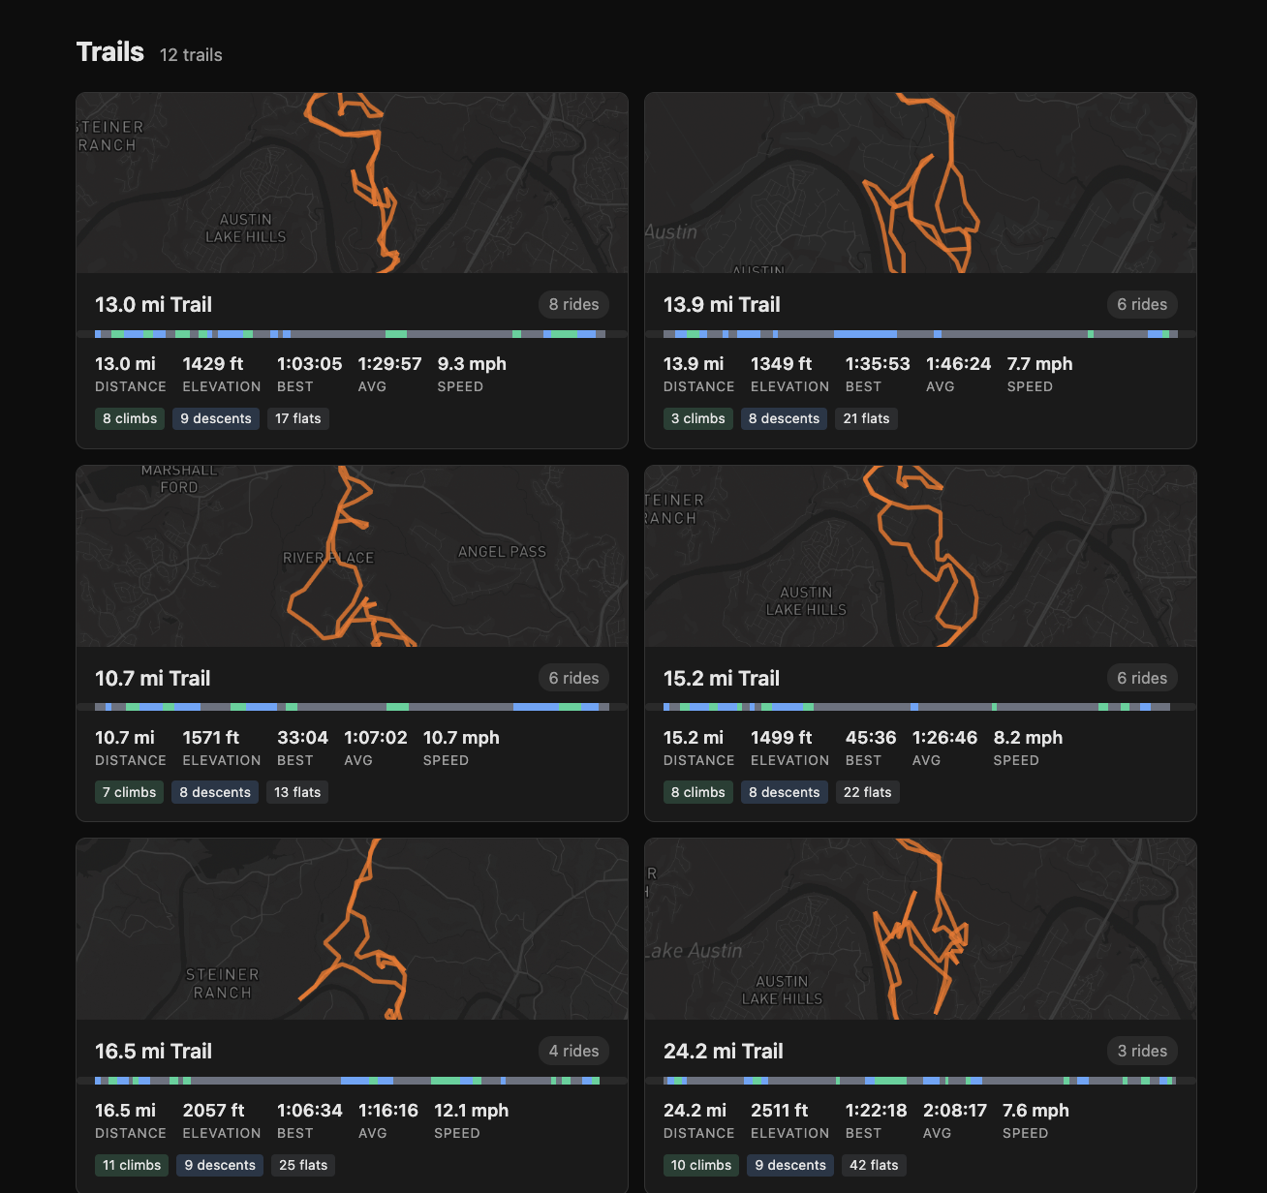Click the 8 climbs badge on 13.0 mi Trail
This screenshot has height=1193, width=1267.
pyautogui.click(x=129, y=418)
